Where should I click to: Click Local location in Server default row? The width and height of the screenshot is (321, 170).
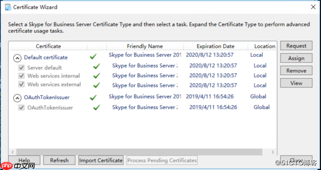[260, 66]
